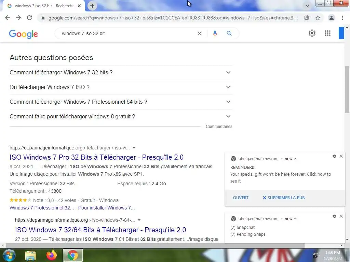Go forward with the browser forward arrow
Viewport: 350px width, 262px height.
[x=18, y=18]
